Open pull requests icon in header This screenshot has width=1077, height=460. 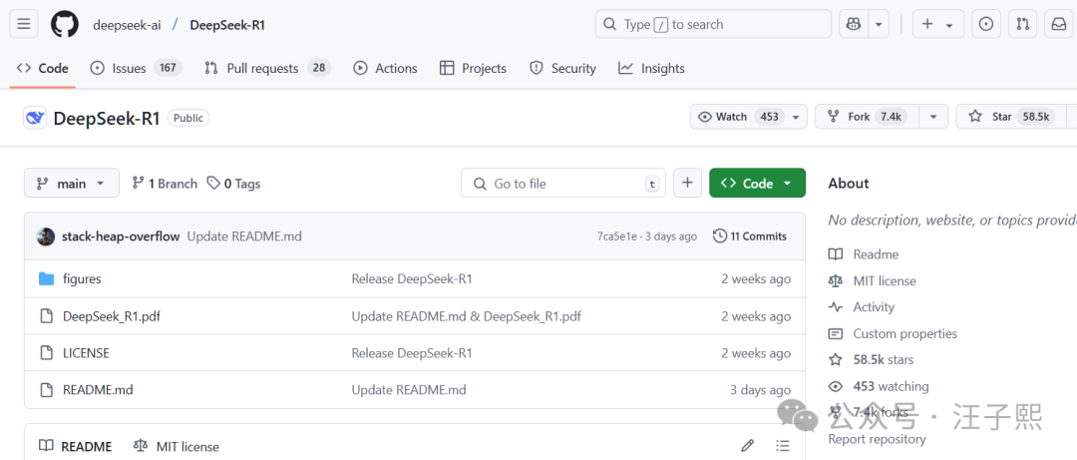click(1022, 24)
